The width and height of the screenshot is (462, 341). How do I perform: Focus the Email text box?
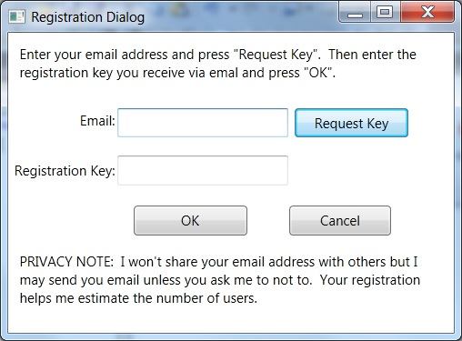203,123
